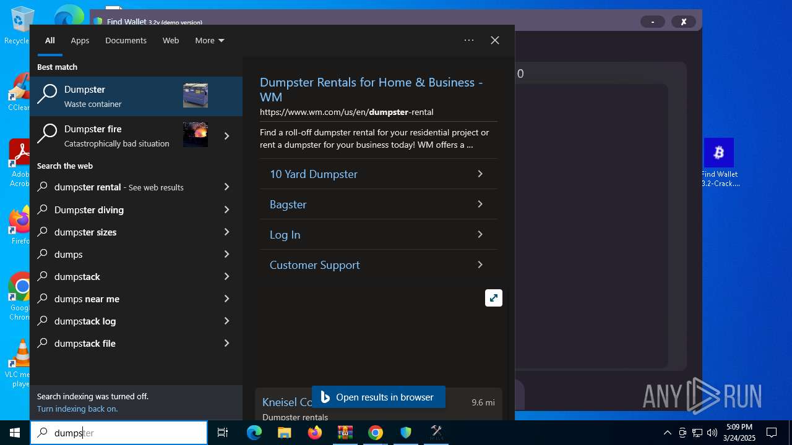Expand the dumpster sizes suggestion chevron
This screenshot has height=445, width=792.
pyautogui.click(x=226, y=232)
